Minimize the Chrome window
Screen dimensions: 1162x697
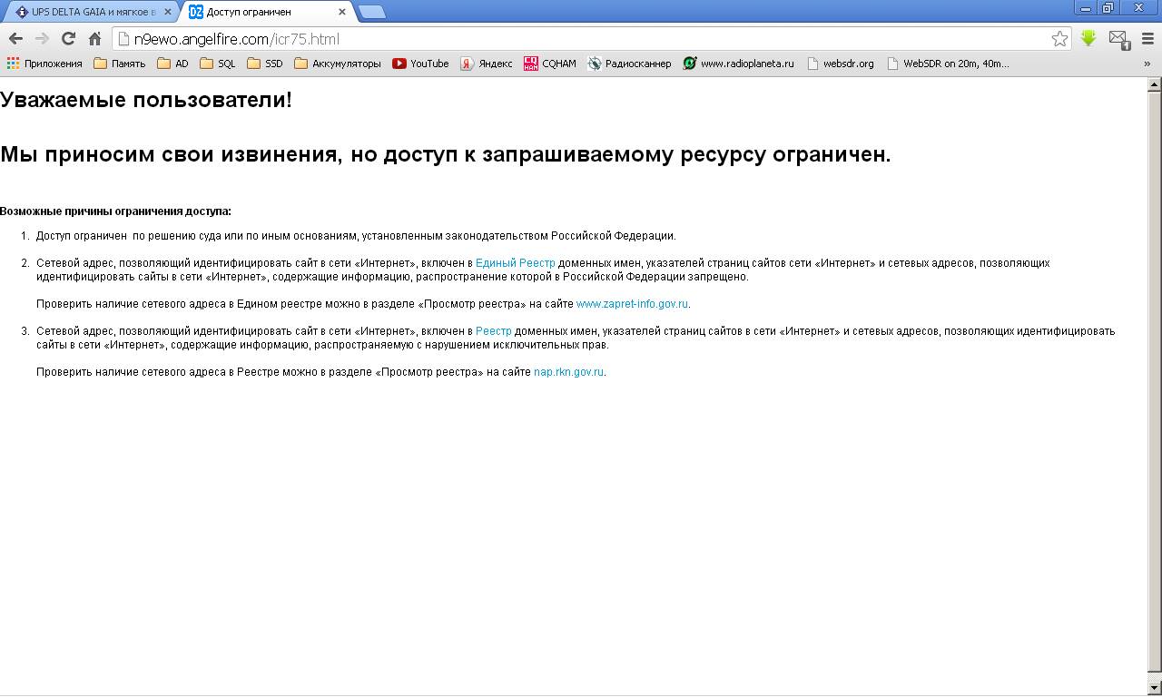[x=1087, y=8]
